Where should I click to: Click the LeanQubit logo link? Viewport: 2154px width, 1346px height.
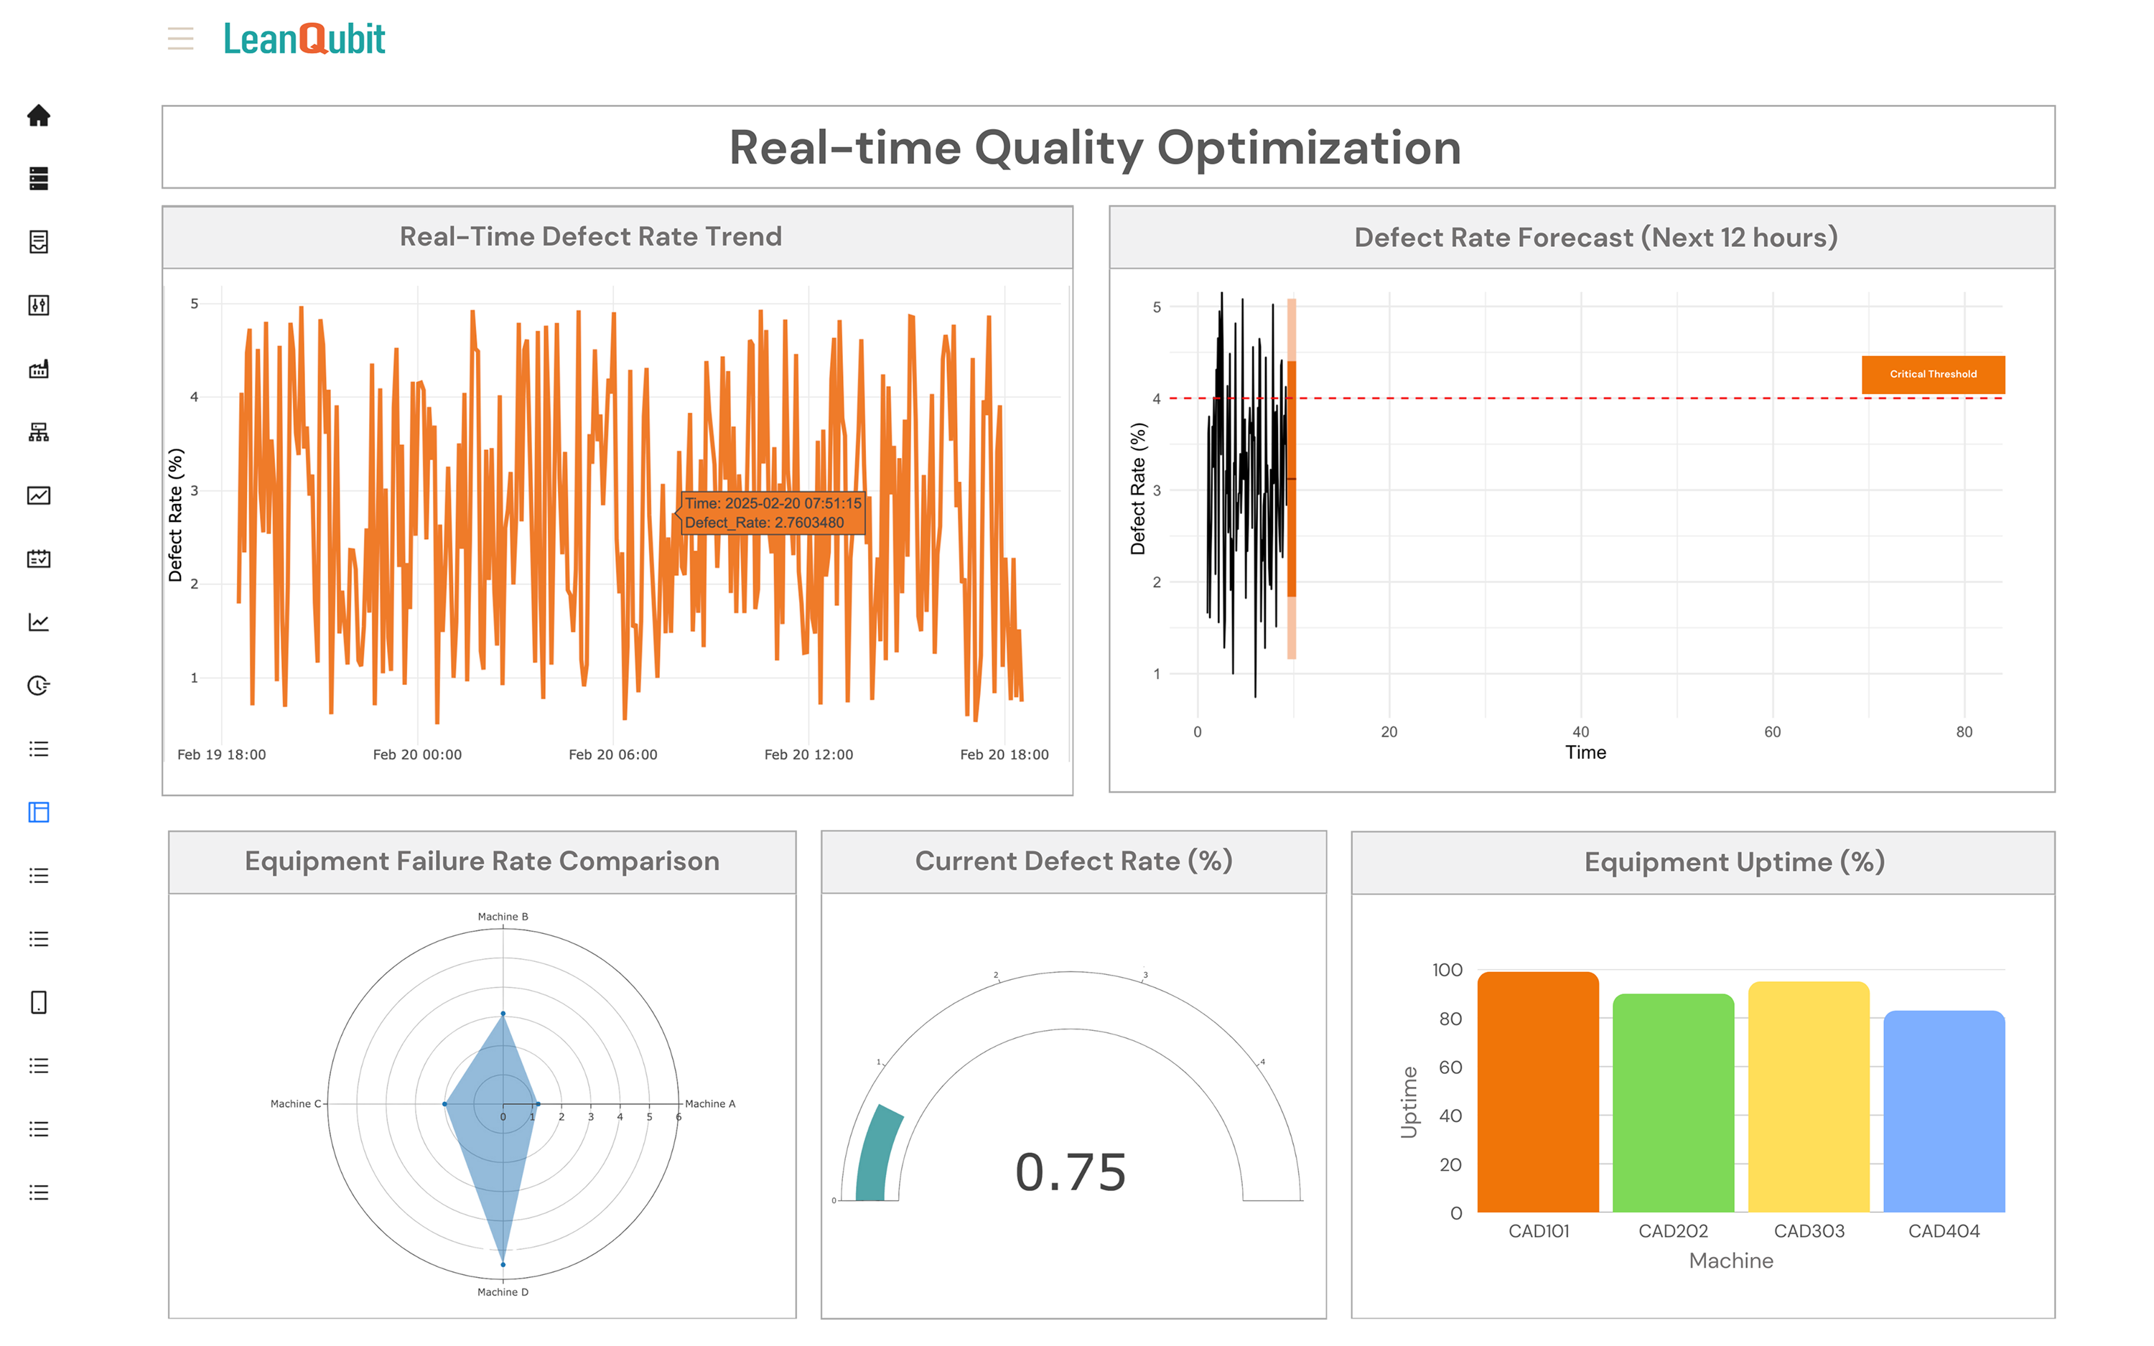point(304,38)
